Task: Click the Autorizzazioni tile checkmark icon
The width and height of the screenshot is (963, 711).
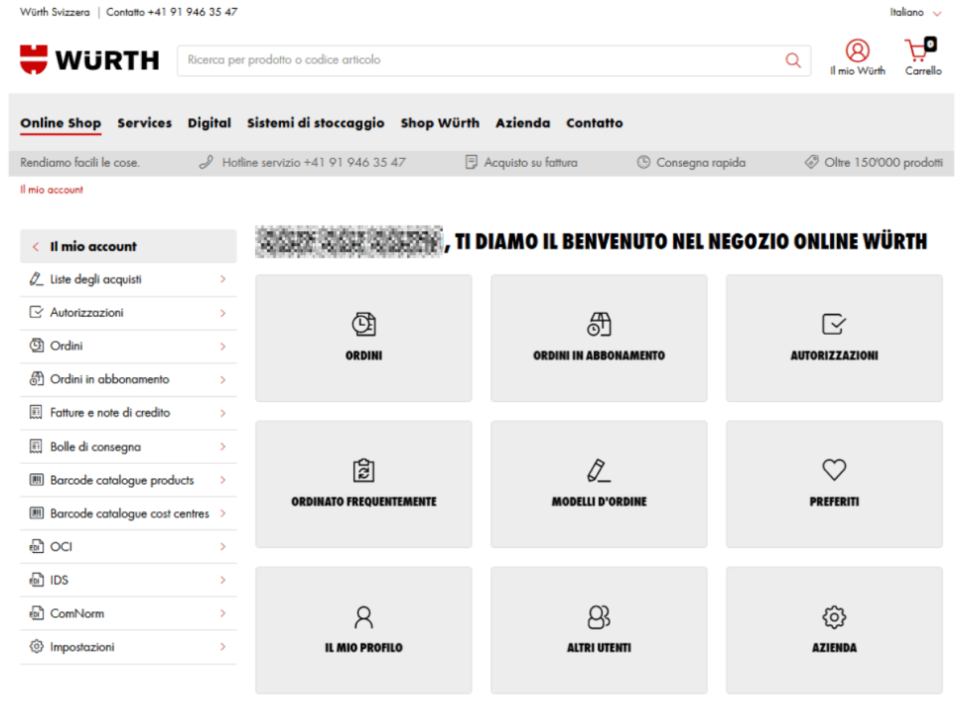Action: click(835, 323)
